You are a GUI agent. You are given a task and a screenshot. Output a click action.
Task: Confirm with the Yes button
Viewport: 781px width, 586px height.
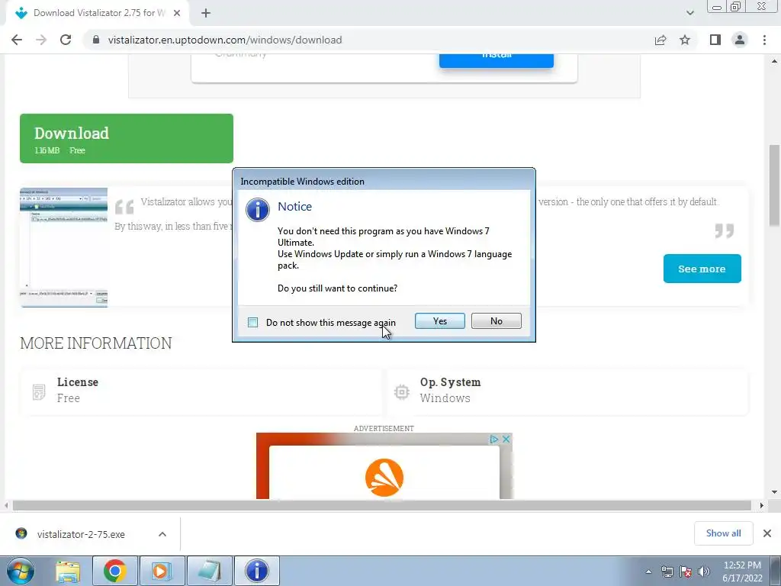tap(440, 321)
